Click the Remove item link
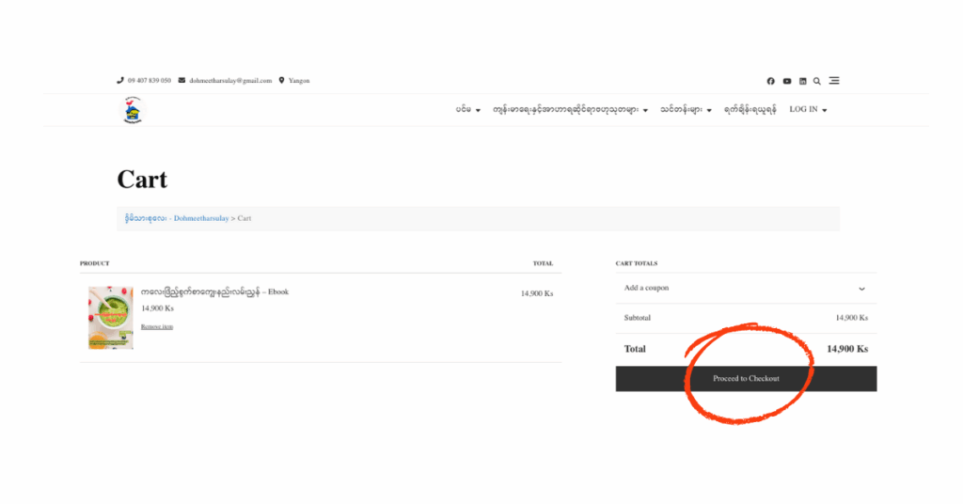The width and height of the screenshot is (963, 504). [157, 327]
